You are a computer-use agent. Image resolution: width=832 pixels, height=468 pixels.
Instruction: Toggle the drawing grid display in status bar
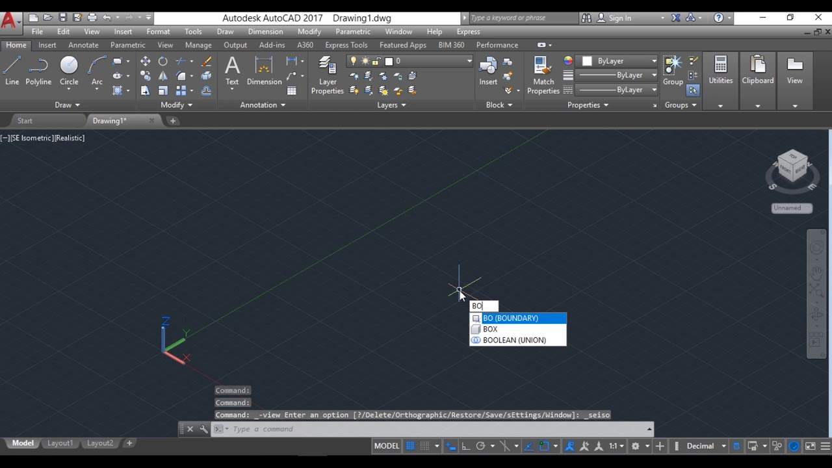click(410, 446)
